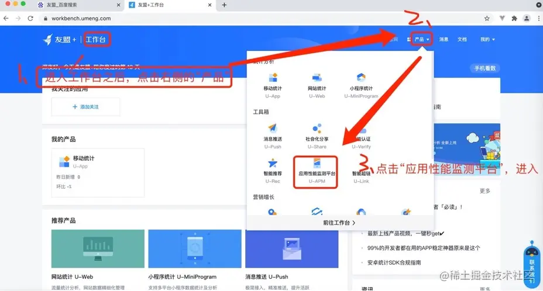Viewport: 543px width, 291px height.
Task: Click the 移动统计 icon under 我的产品
Action: point(64,161)
